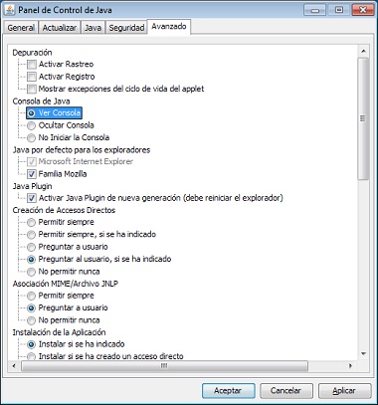
Task: Choose No Iniciar la Consola
Action: [x=31, y=137]
